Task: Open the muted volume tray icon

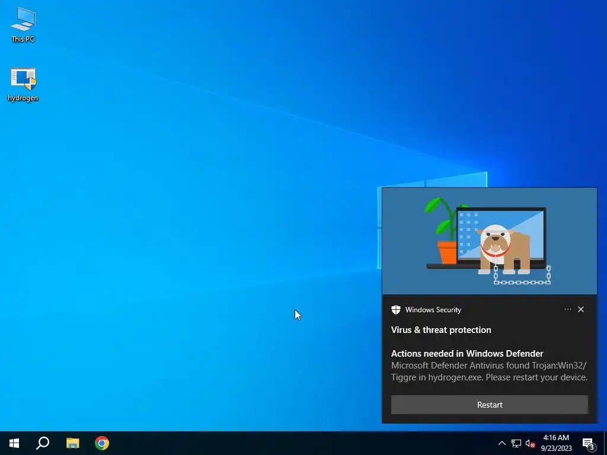Action: pyautogui.click(x=531, y=443)
